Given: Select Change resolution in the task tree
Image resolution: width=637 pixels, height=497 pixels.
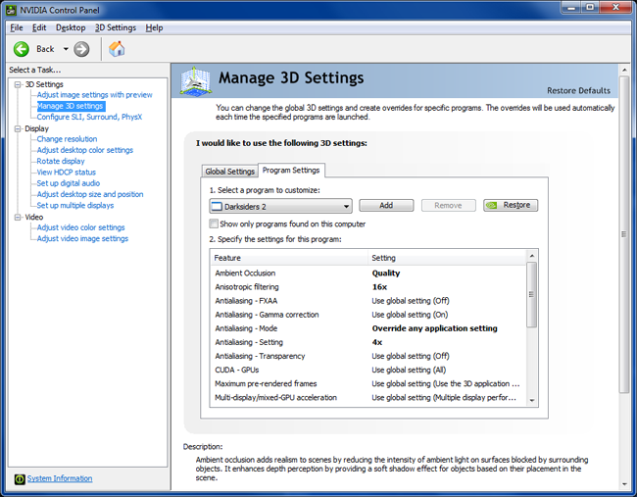Looking at the screenshot, I should click(x=67, y=139).
